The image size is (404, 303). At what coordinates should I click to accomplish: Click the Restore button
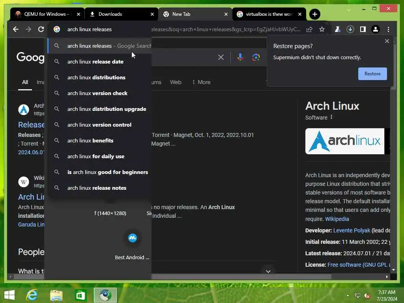pos(372,74)
